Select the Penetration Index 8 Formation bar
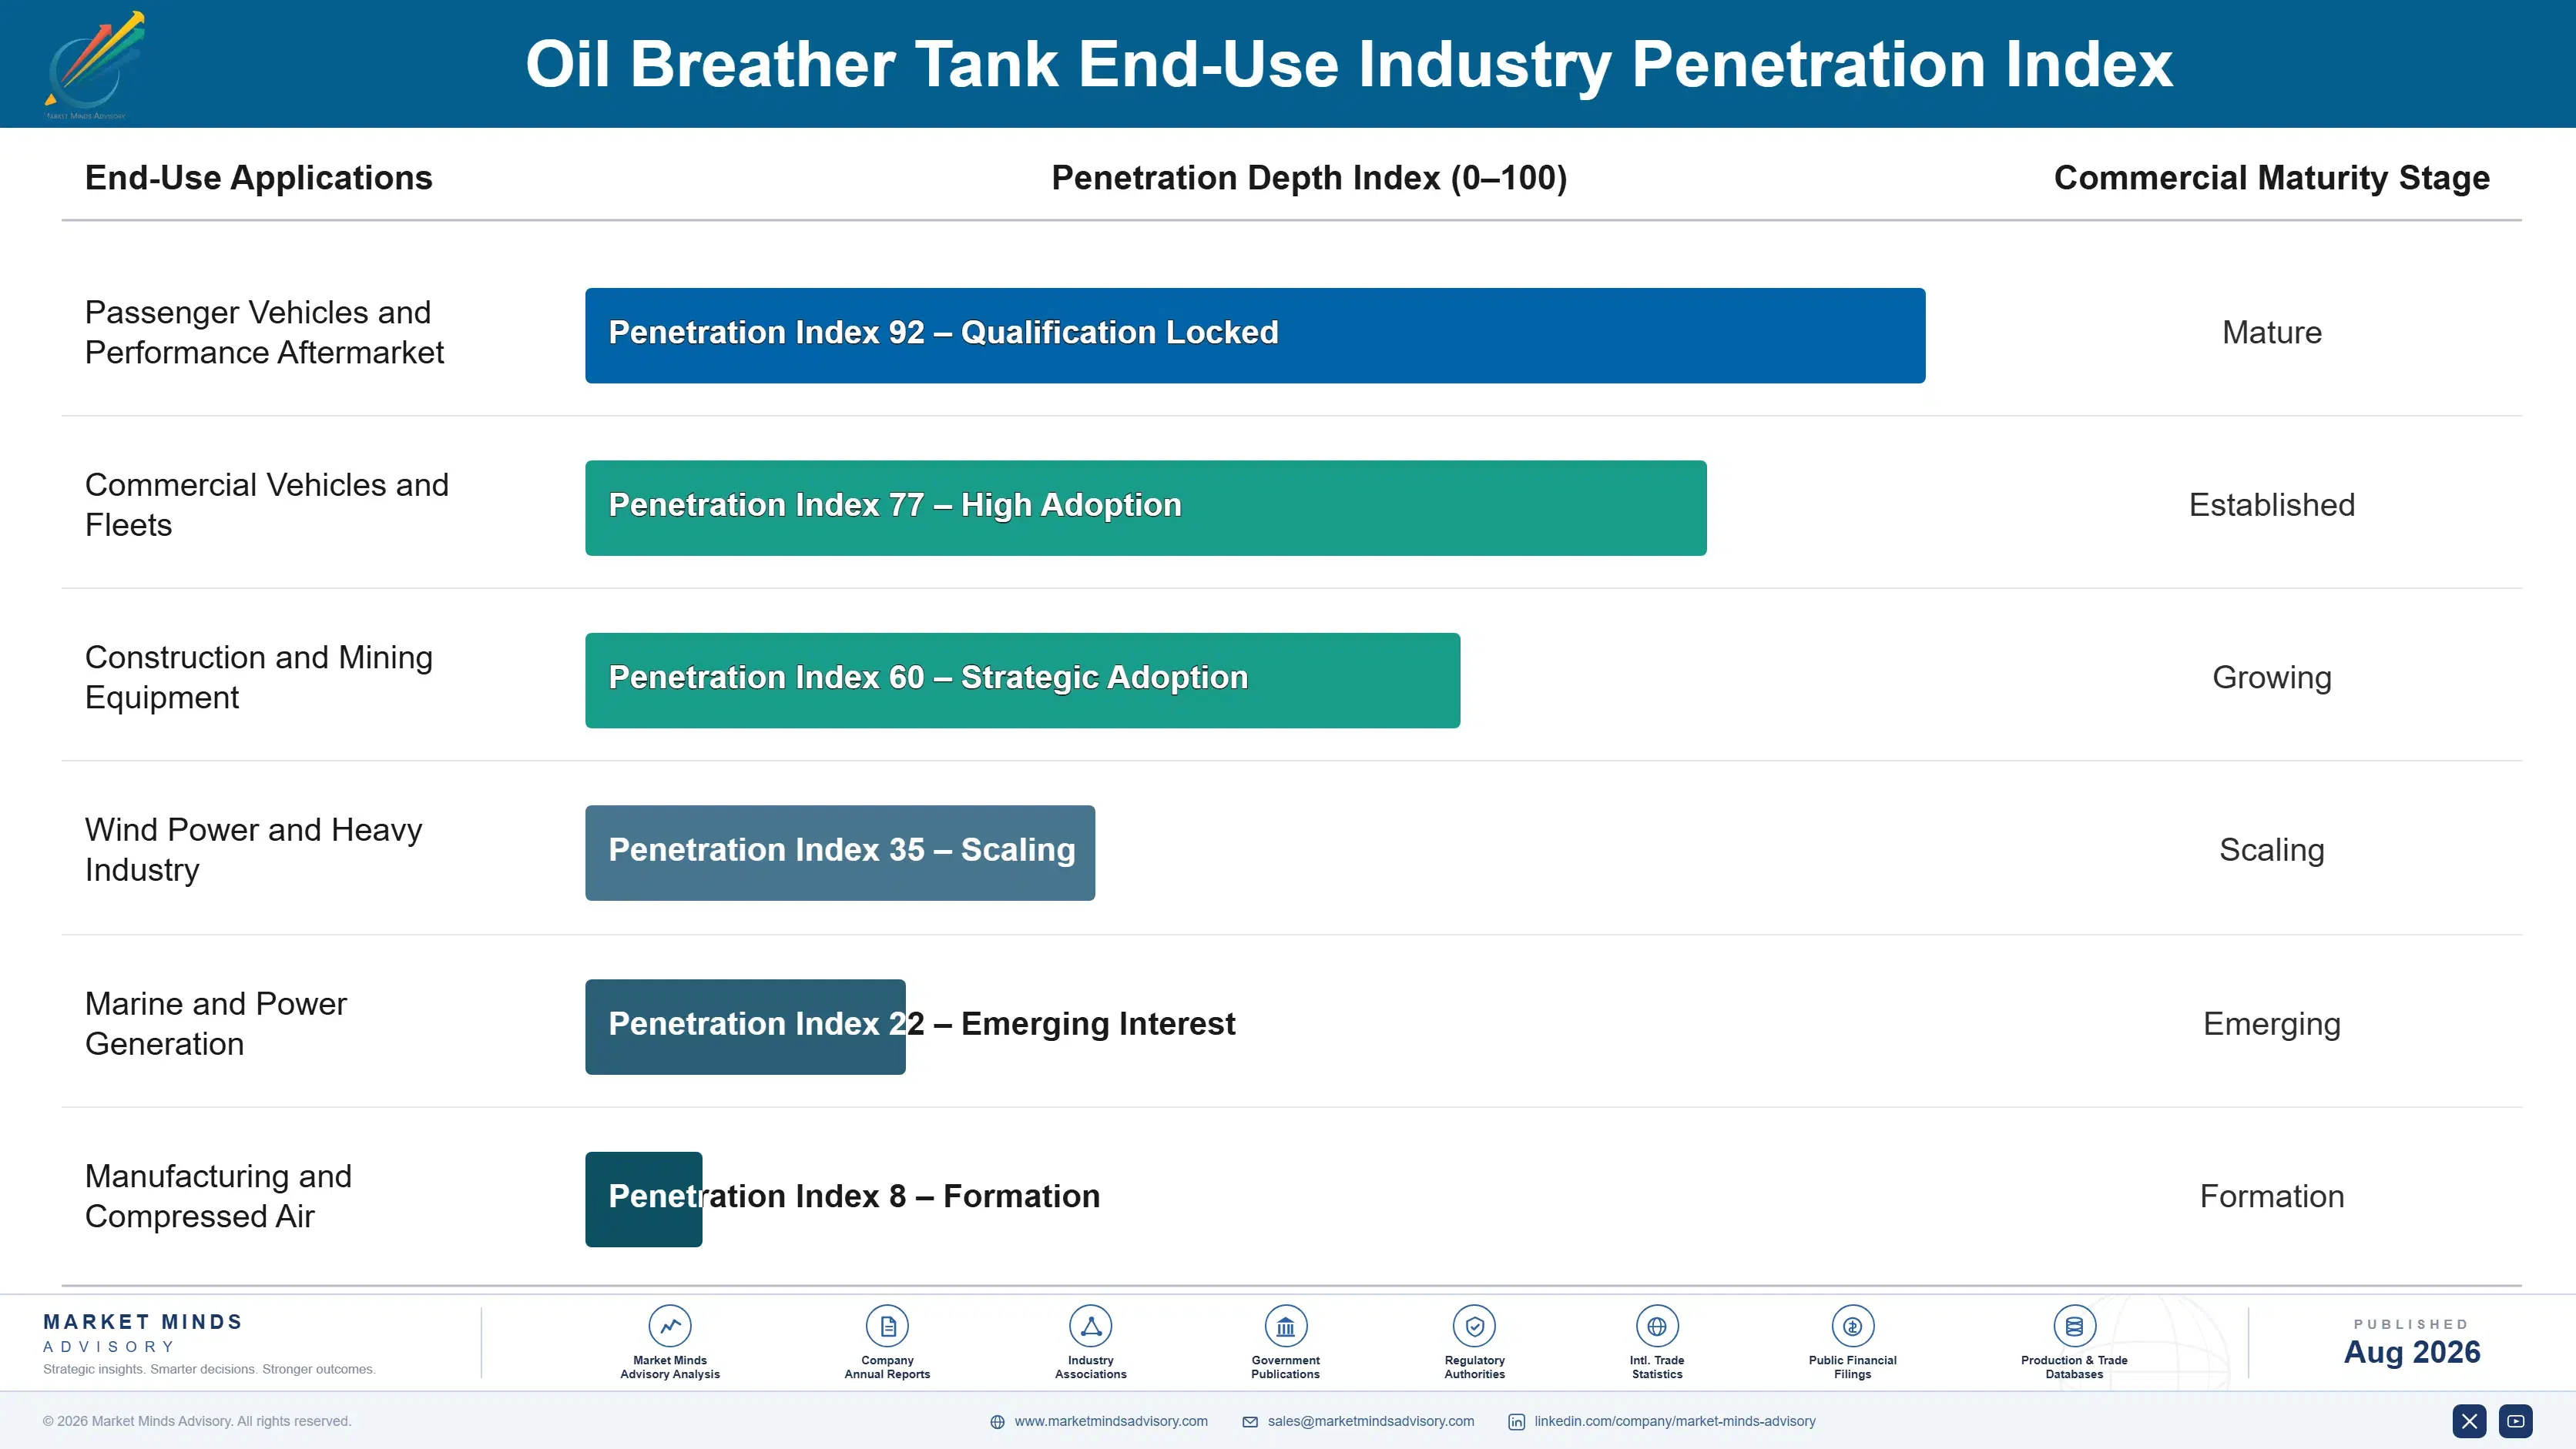The image size is (2576, 1449). pyautogui.click(x=643, y=1200)
